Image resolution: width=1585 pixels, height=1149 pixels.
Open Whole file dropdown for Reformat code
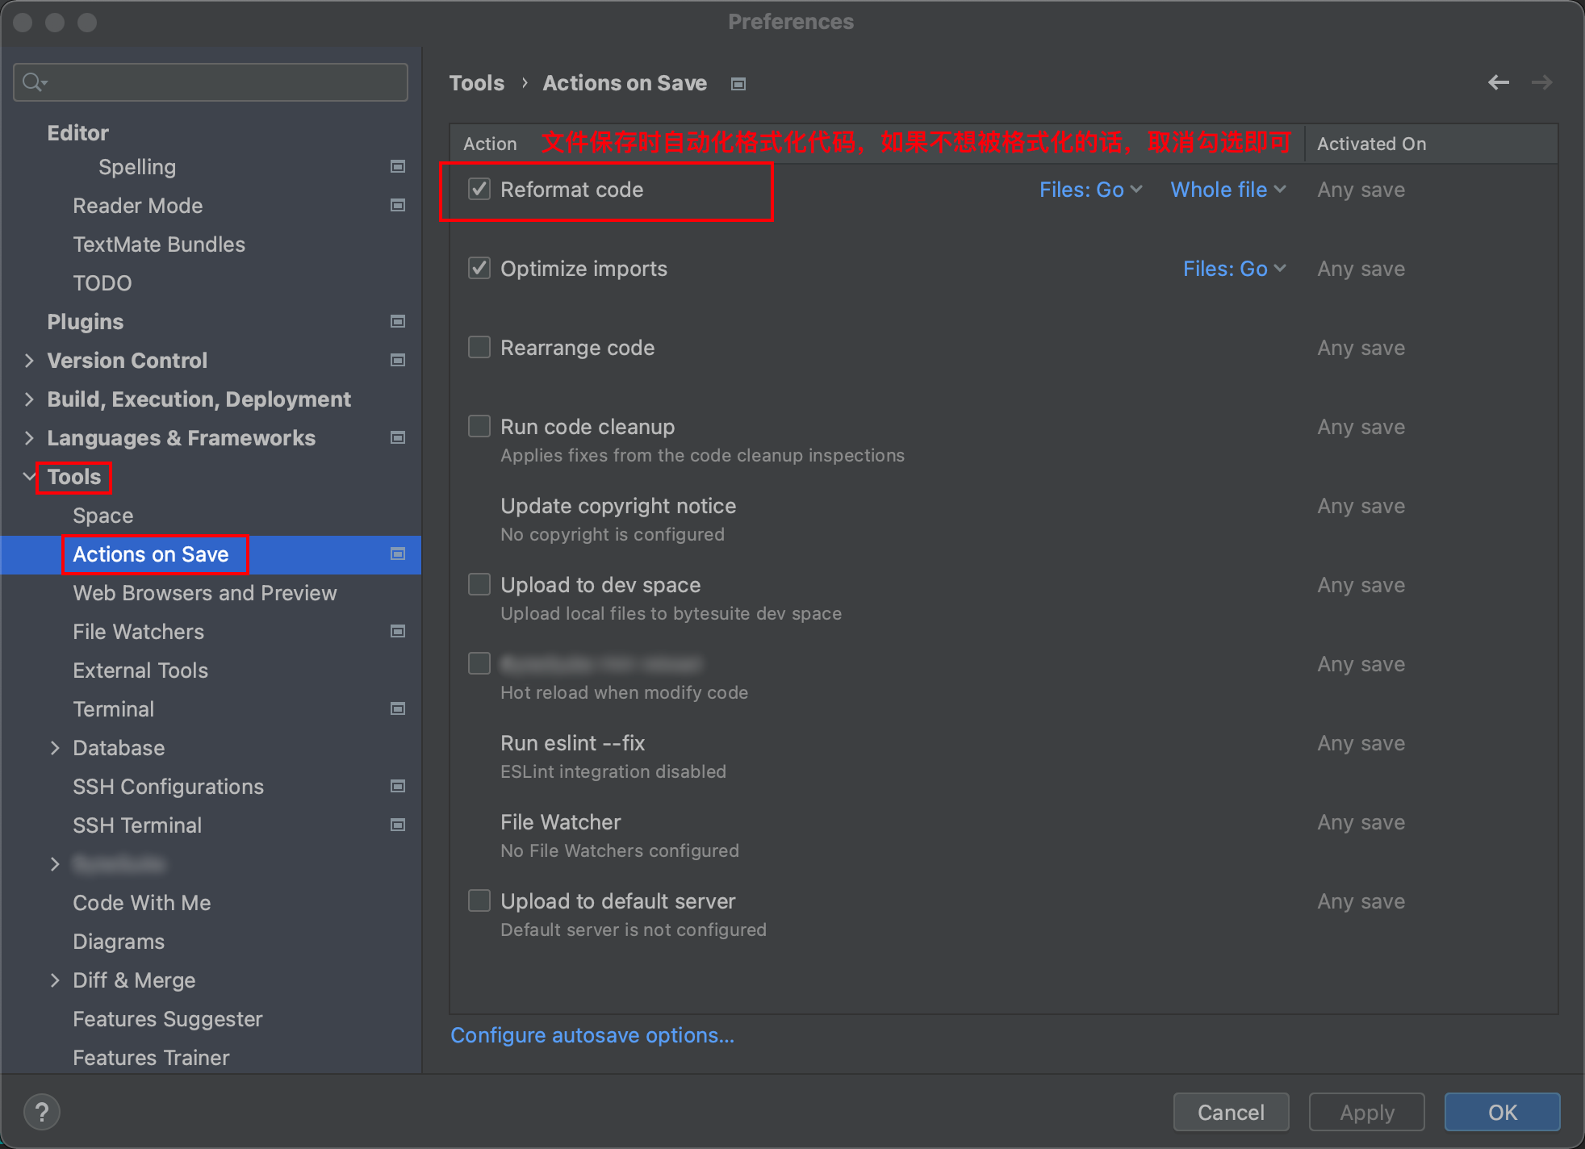(1227, 190)
